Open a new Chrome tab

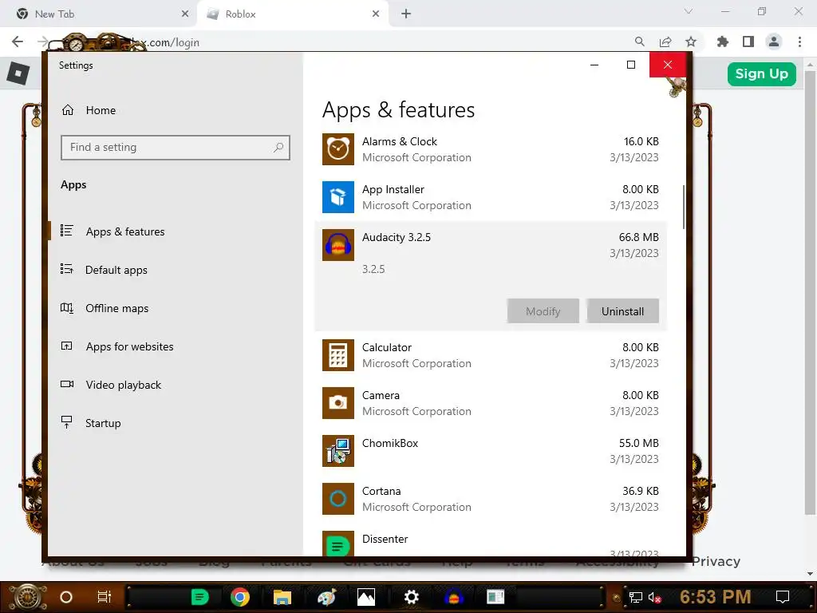pyautogui.click(x=406, y=14)
